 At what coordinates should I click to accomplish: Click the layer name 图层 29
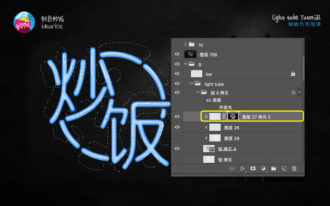tap(231, 138)
